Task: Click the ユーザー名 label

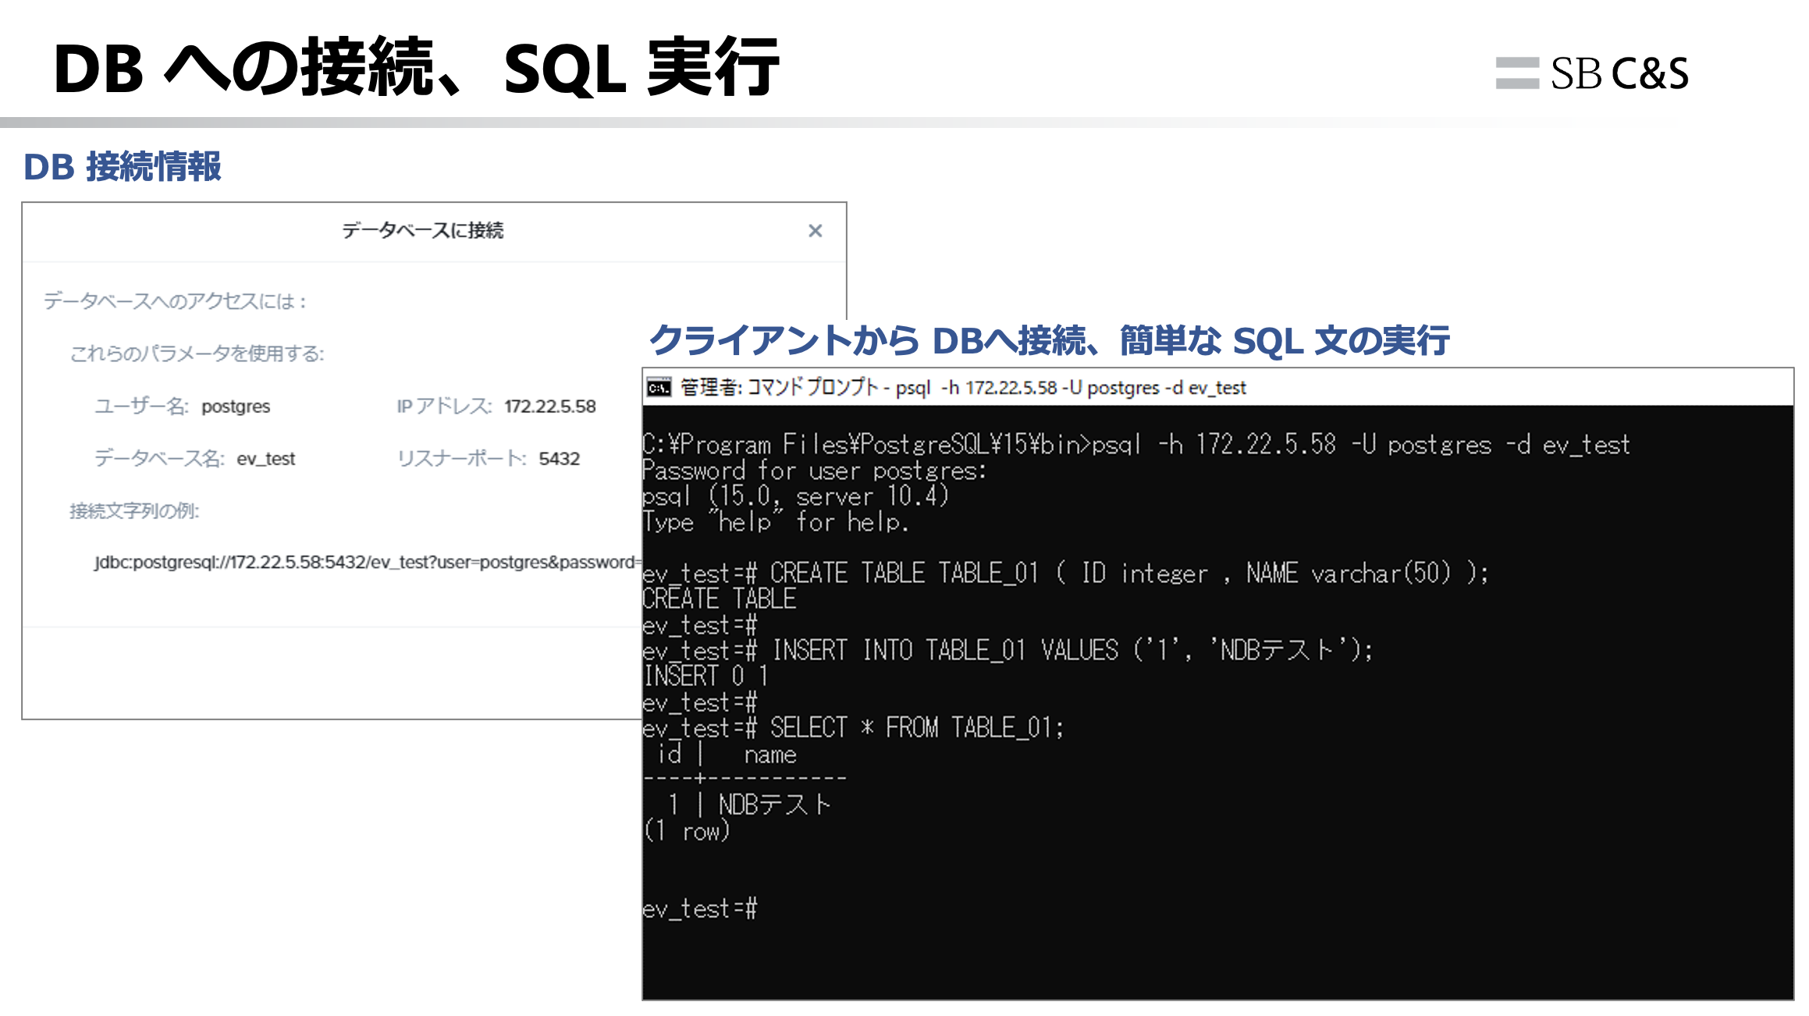Action: click(142, 407)
